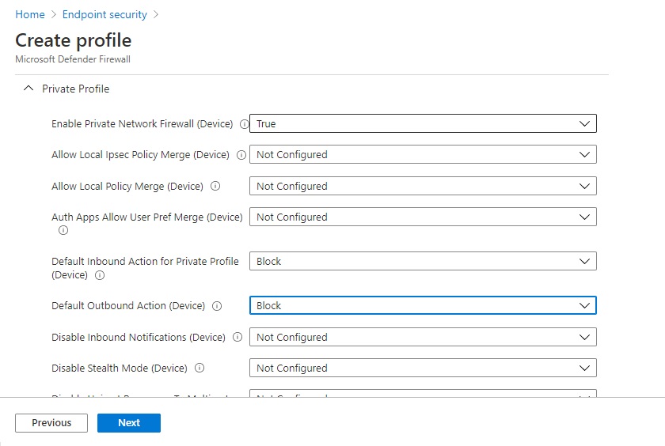665x446 pixels.
Task: Click info icon next to Disable Stealth Mode
Action: pos(199,369)
